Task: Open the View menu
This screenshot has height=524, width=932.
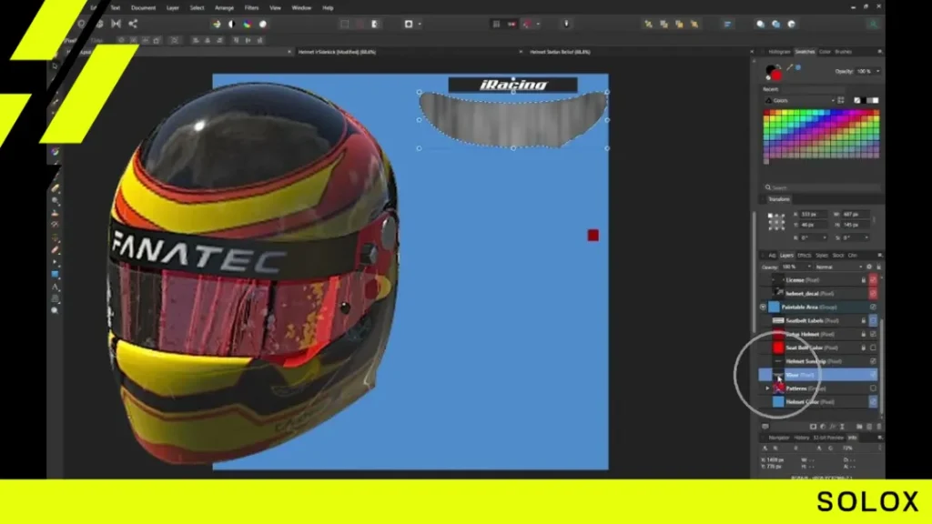Action: [275, 7]
